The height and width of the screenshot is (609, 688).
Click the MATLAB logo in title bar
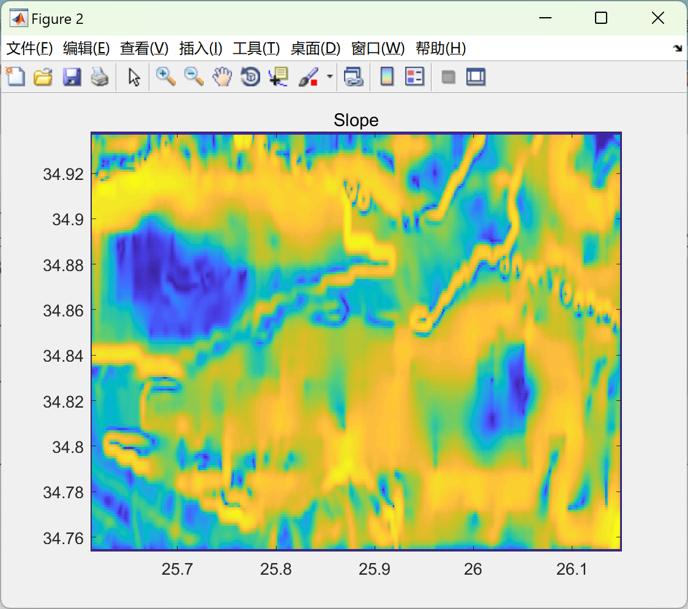[19, 18]
